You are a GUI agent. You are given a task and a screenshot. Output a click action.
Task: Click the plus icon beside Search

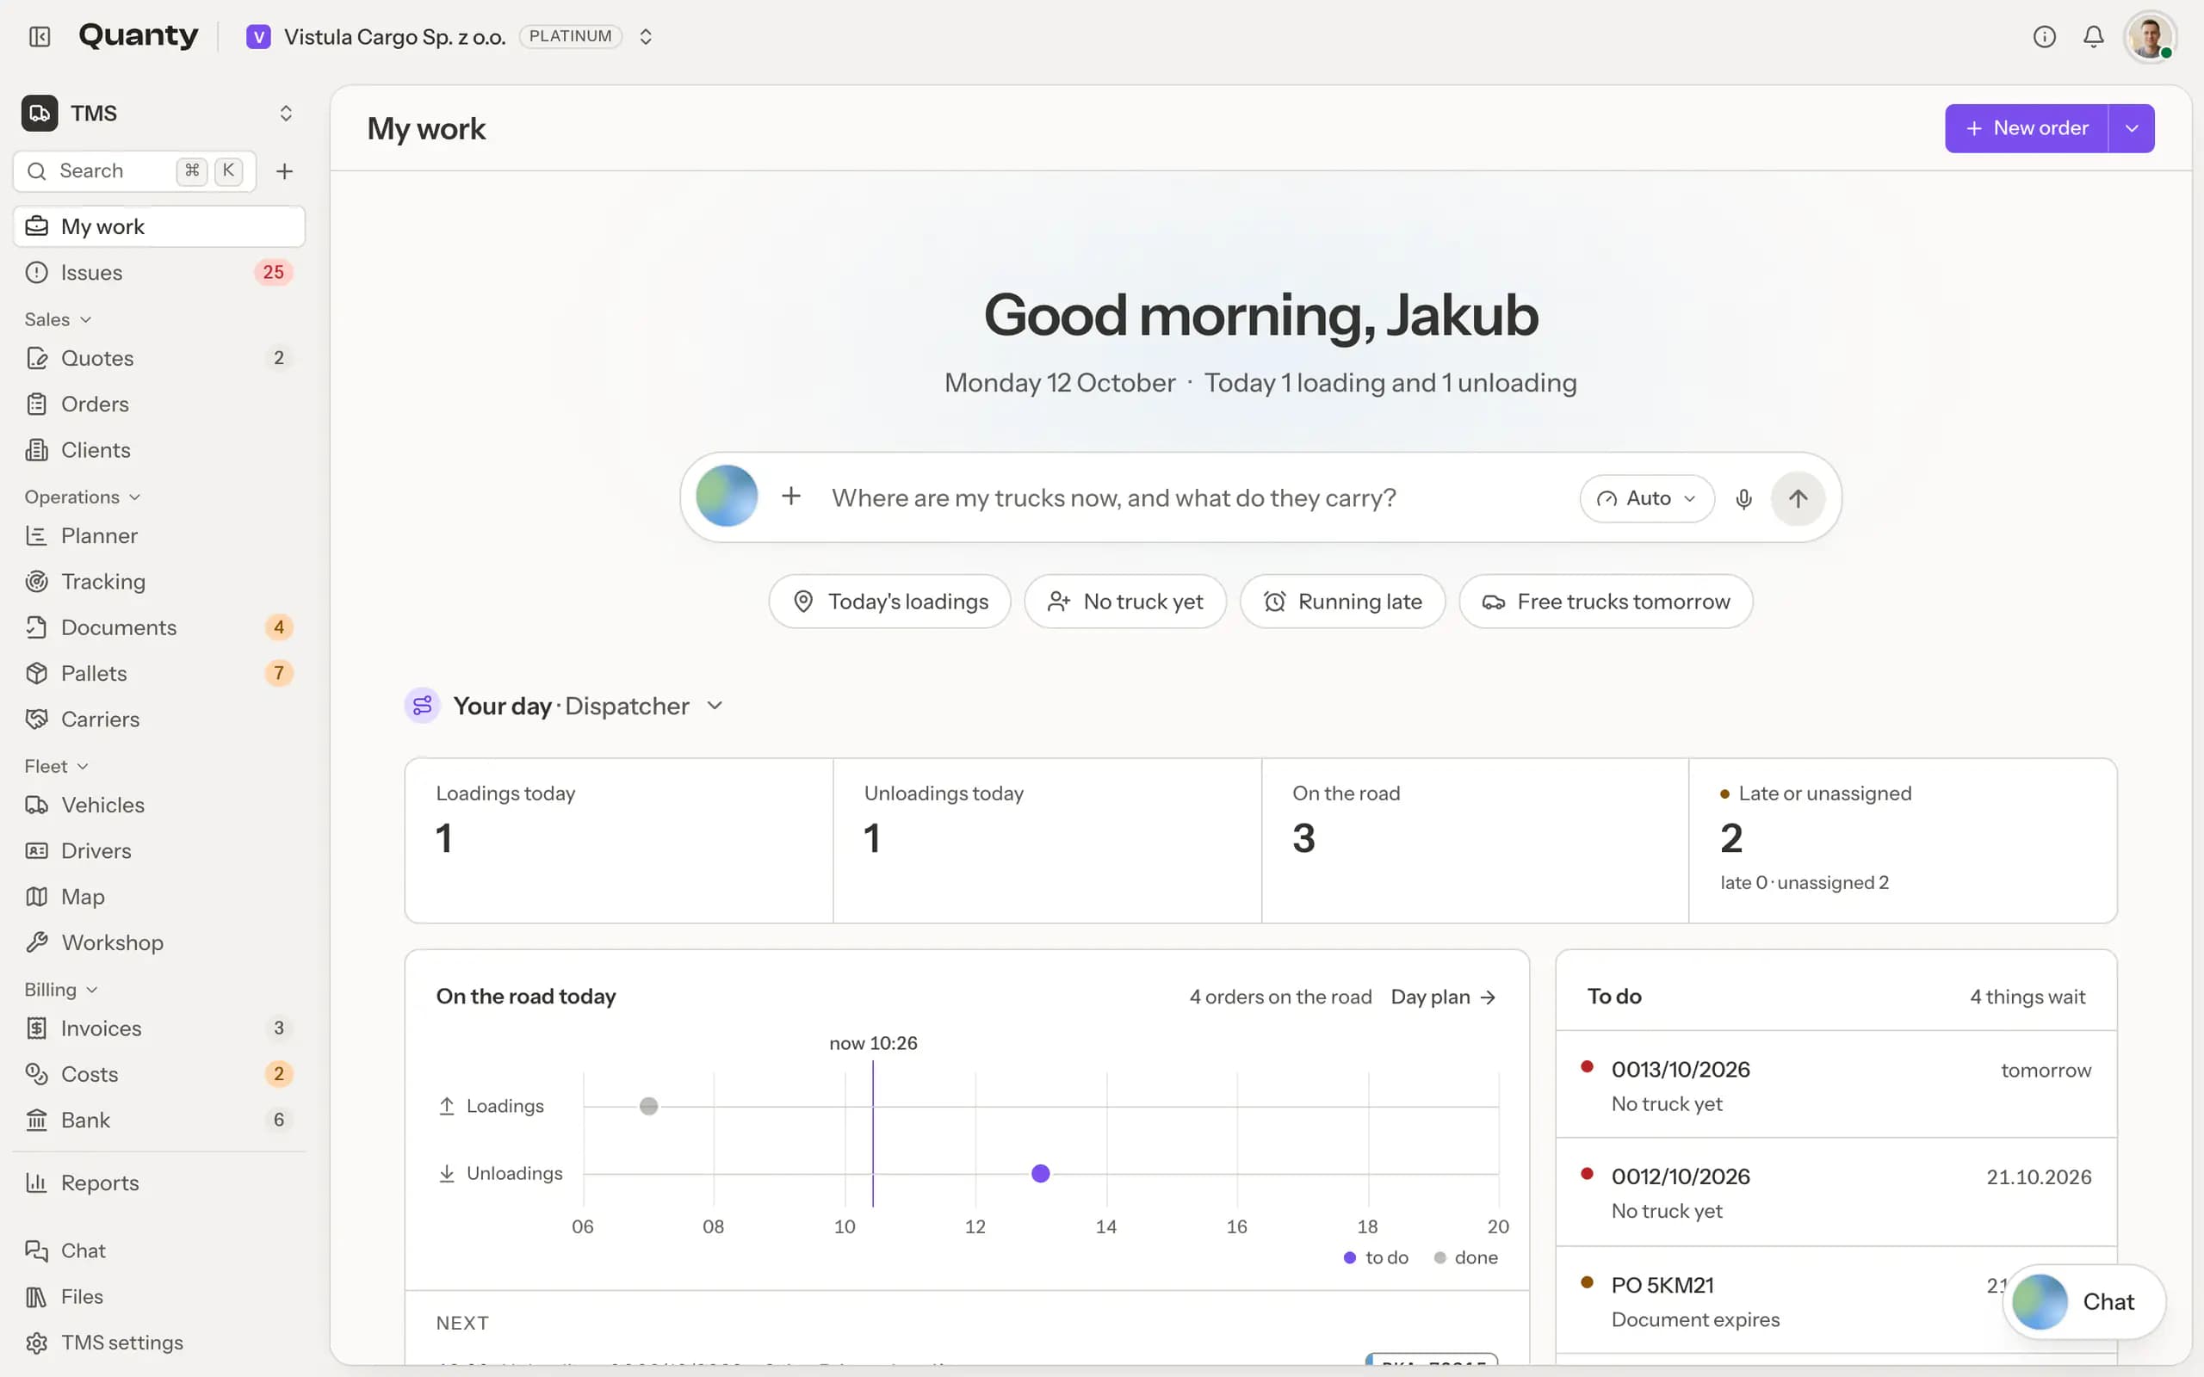pos(284,171)
